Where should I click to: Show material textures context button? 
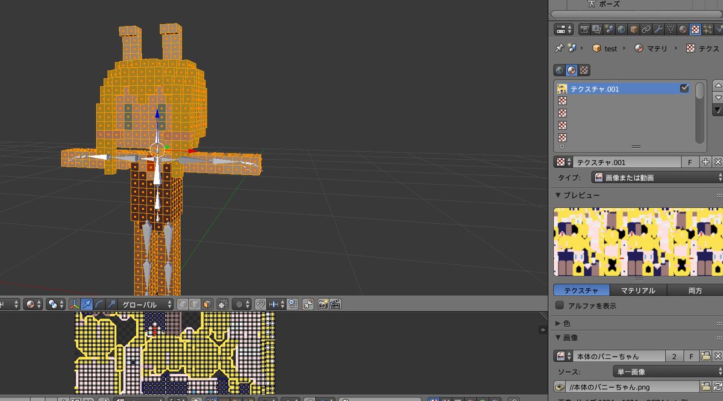(572, 70)
